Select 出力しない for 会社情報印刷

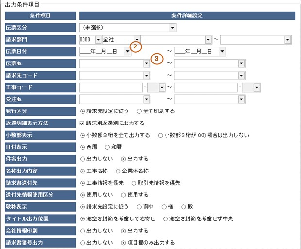pos(82,230)
